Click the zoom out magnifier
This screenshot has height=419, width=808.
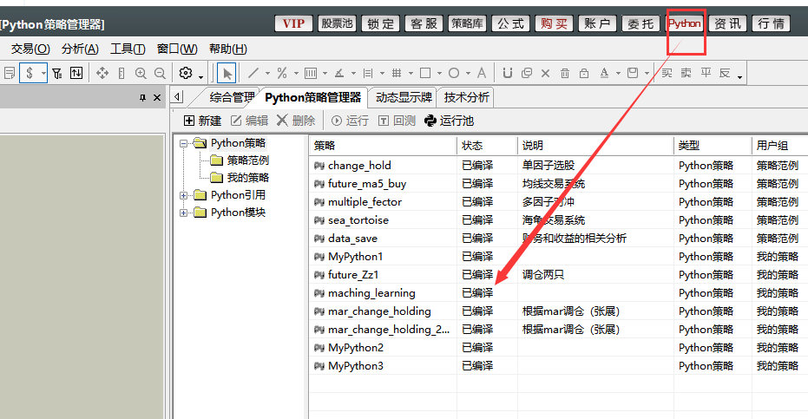click(x=160, y=73)
